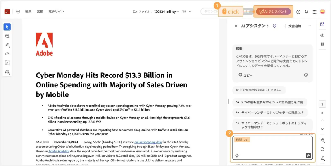The image size is (331, 166).
Task: Copy the summary with コピー
Action: click(245, 75)
